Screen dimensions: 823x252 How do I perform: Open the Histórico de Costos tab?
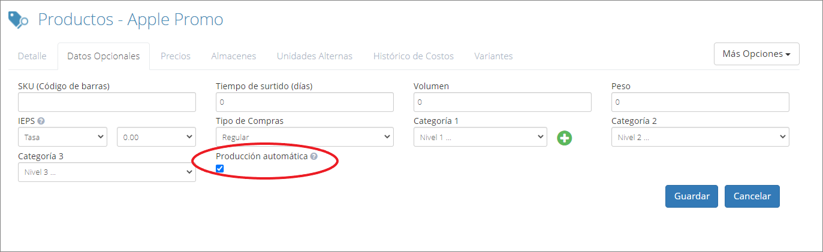pyautogui.click(x=414, y=56)
